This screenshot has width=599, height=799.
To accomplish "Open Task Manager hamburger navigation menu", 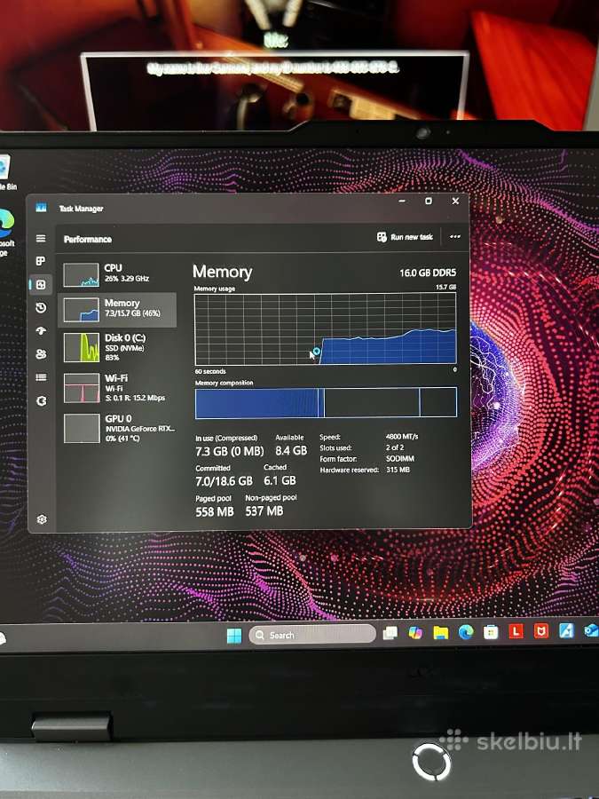I will pyautogui.click(x=41, y=239).
